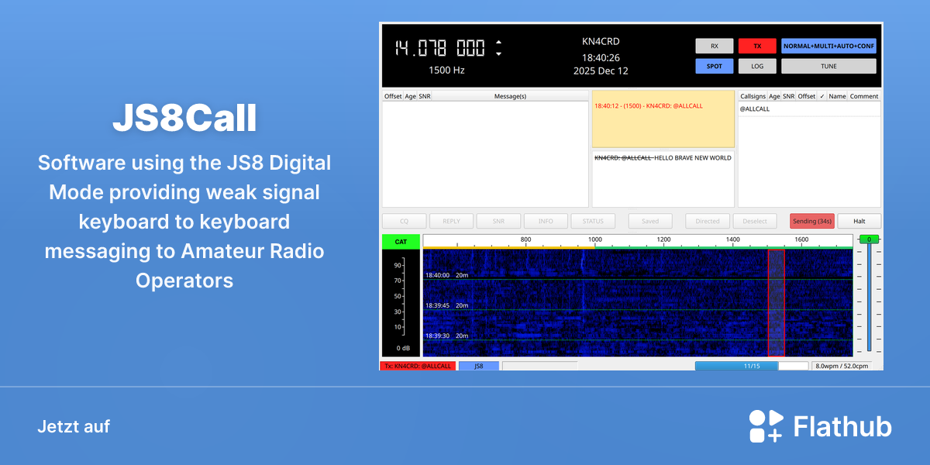
Task: Click the outgoing message text HELLO BRAVE NEW WORLD
Action: (693, 157)
